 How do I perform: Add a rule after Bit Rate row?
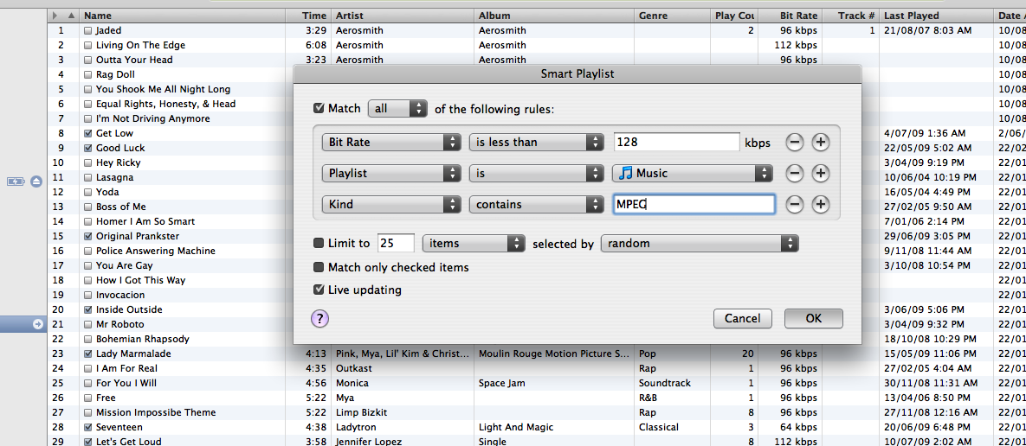click(821, 142)
